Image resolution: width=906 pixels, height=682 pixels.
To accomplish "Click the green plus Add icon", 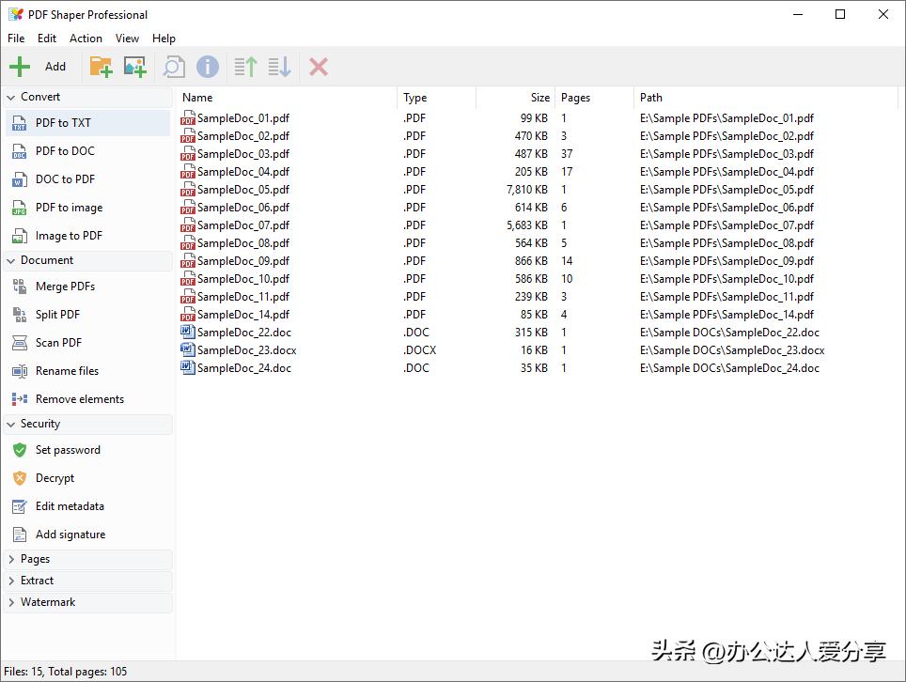I will click(20, 67).
